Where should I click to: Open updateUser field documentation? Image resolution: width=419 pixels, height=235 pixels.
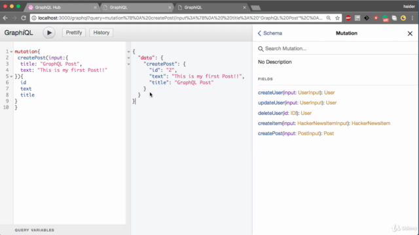point(271,102)
